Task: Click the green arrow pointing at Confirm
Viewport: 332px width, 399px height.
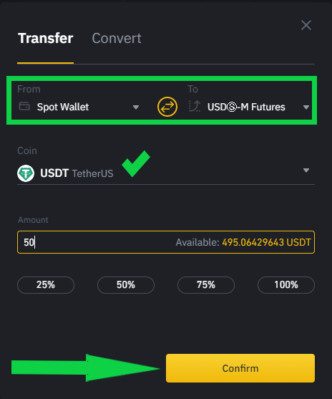Action: click(86, 367)
